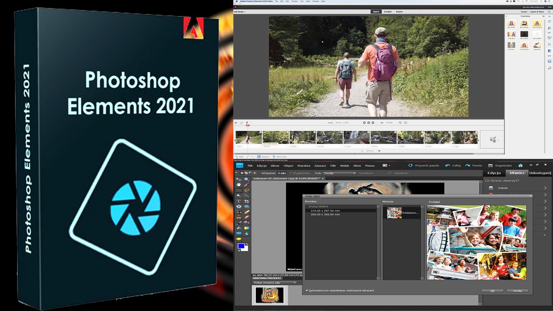Open the Create dropdown in Premiere Elements
Viewport: 553px width, 311px height.
click(524, 12)
